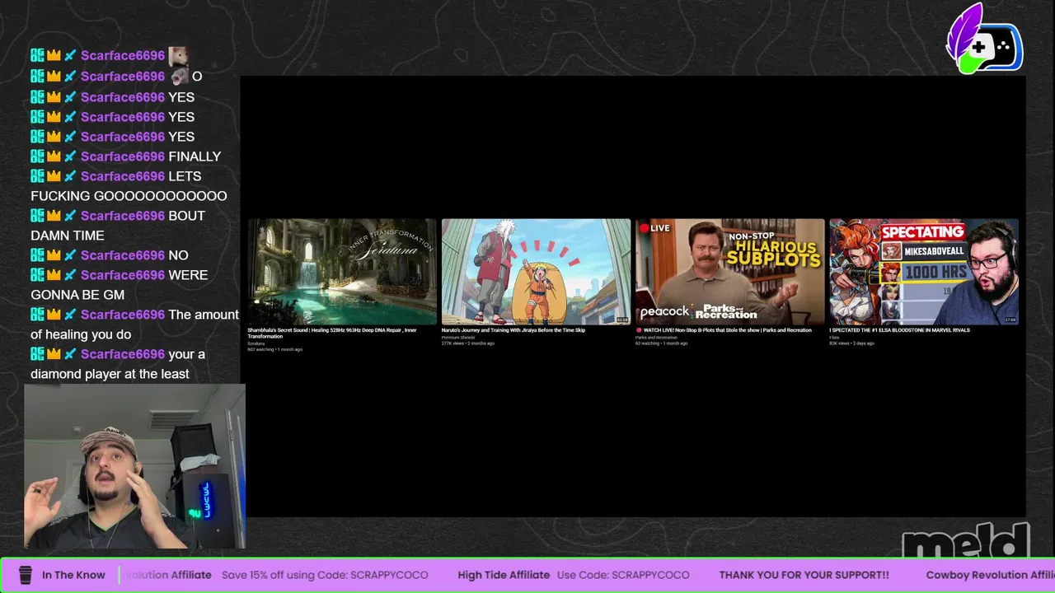This screenshot has height=593, width=1055.
Task: Click title "WATCH LIVE! Non-Stop B-Plots"
Action: pos(725,330)
